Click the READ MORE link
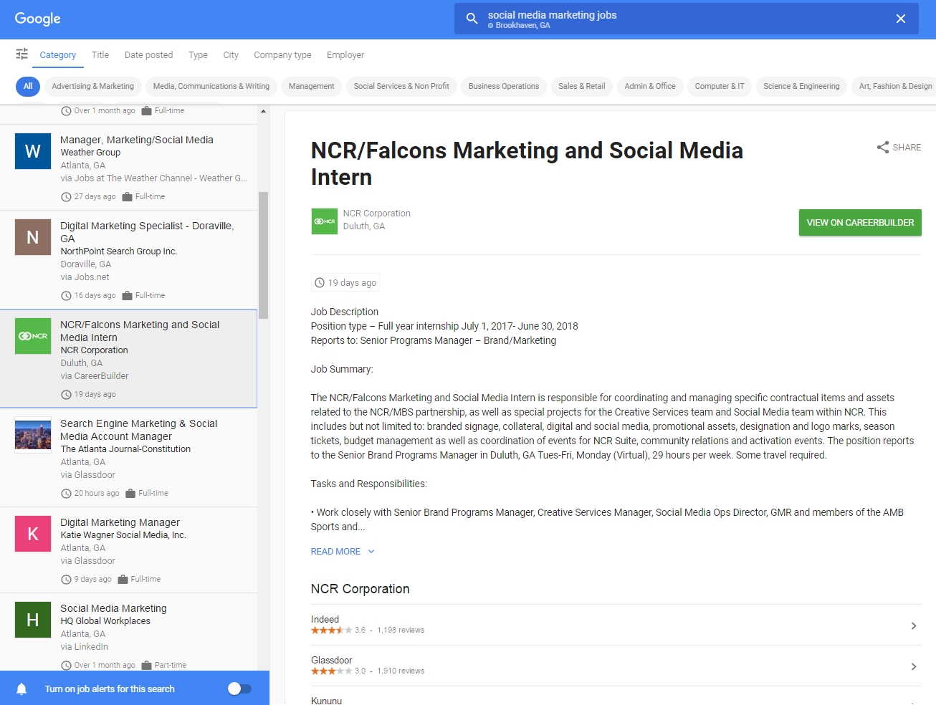 [335, 552]
